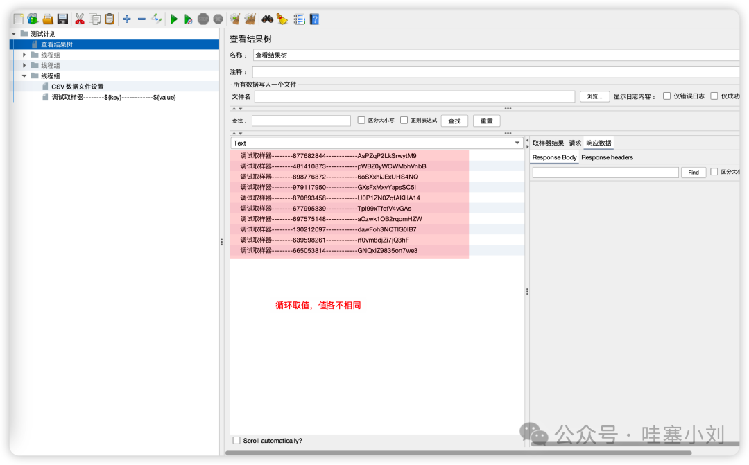
Task: Open Search with the binoculars icon
Action: point(268,19)
